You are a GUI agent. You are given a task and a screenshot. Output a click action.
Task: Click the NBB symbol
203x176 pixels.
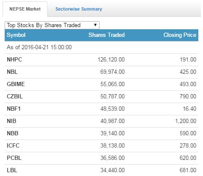[x=13, y=133]
